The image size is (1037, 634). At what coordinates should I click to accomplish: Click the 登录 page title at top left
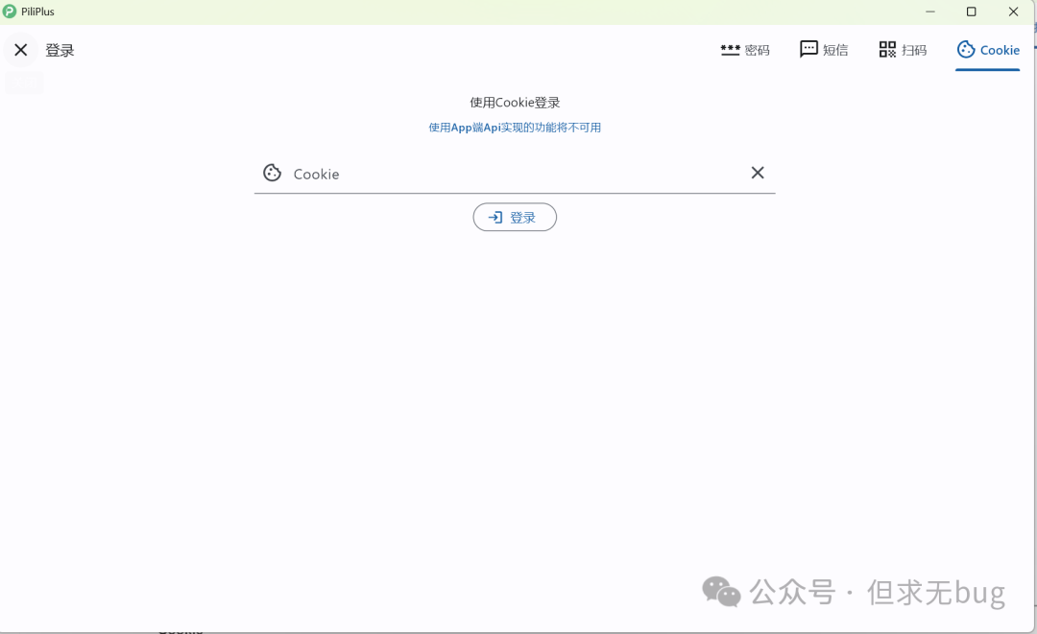click(60, 51)
